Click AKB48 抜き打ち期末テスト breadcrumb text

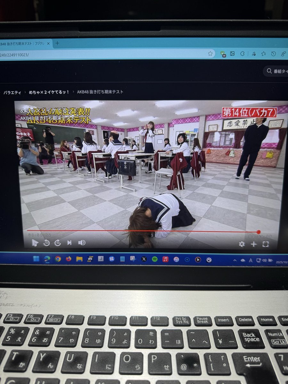100,92
